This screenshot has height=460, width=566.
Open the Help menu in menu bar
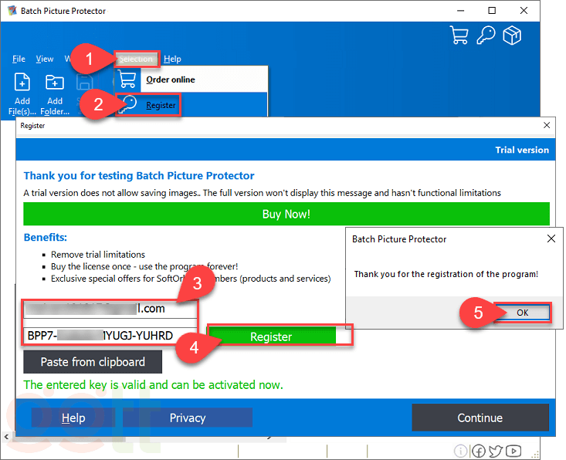click(172, 59)
